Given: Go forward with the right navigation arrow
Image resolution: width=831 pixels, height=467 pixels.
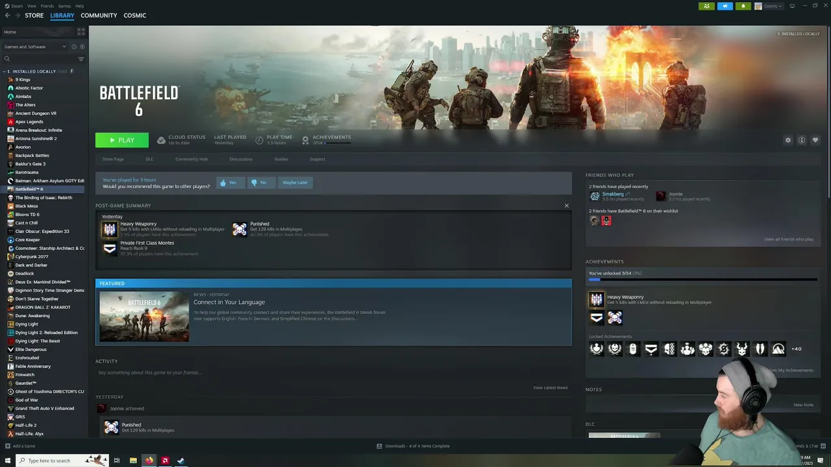Looking at the screenshot, I should [x=17, y=16].
